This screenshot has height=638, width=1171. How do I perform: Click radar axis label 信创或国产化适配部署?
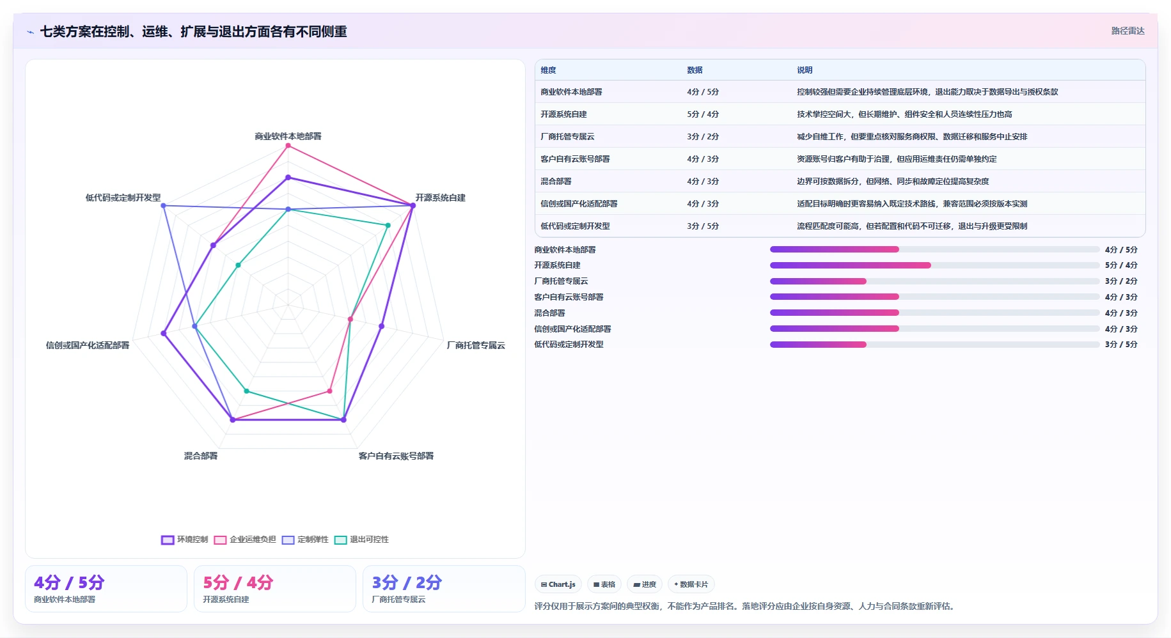(x=88, y=345)
